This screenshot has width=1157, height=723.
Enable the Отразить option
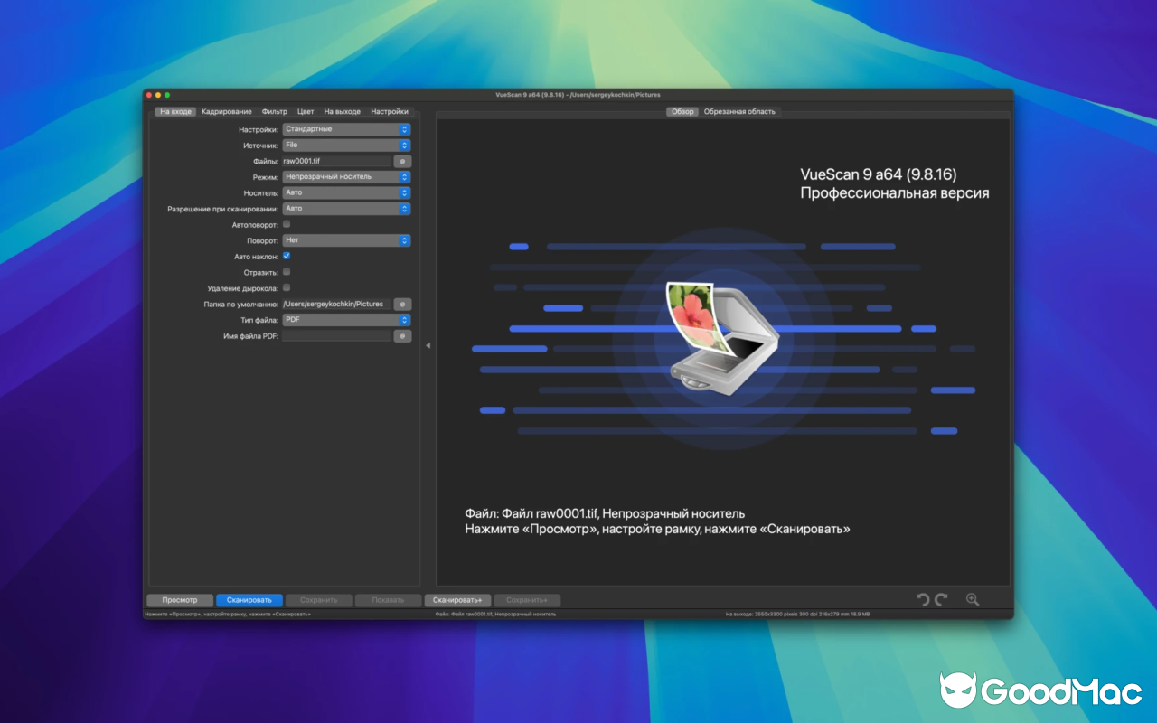coord(286,271)
